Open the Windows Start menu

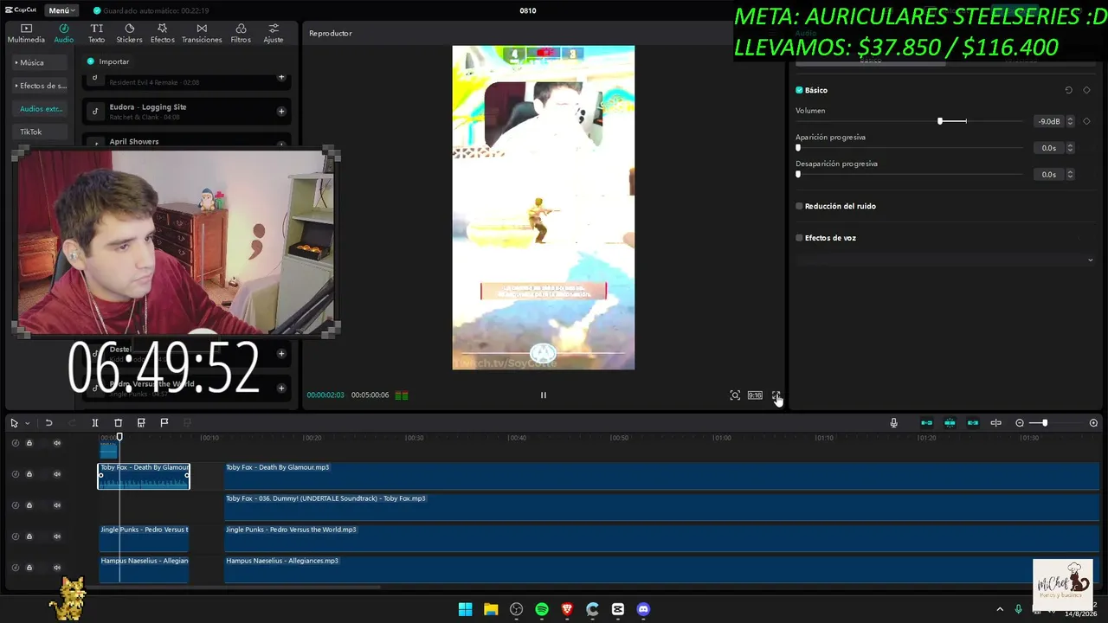tap(466, 609)
